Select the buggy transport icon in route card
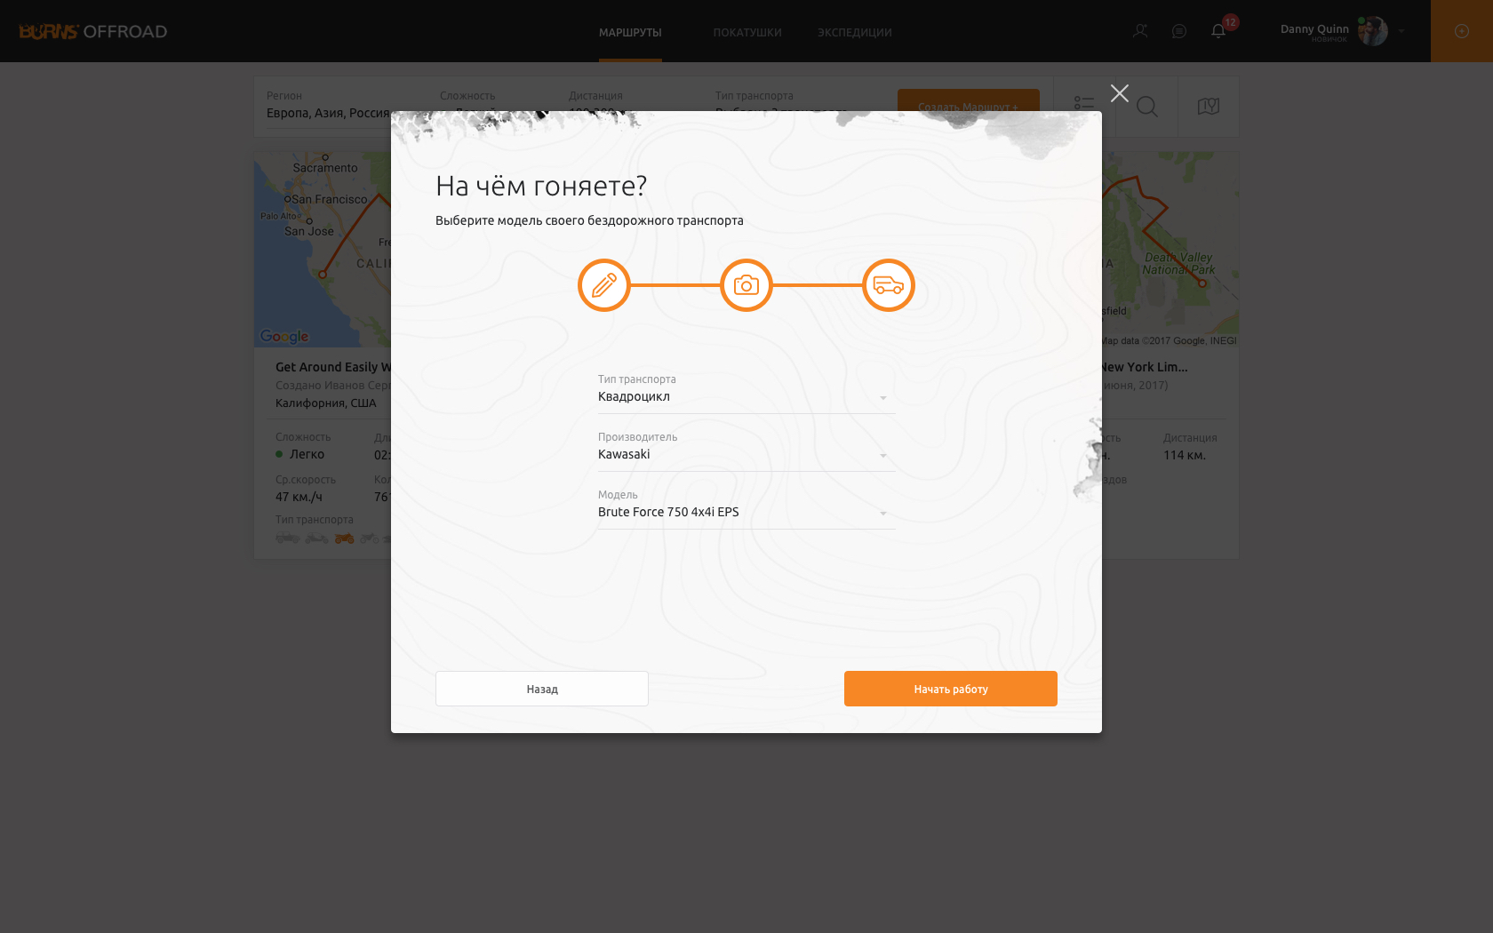 pos(316,538)
